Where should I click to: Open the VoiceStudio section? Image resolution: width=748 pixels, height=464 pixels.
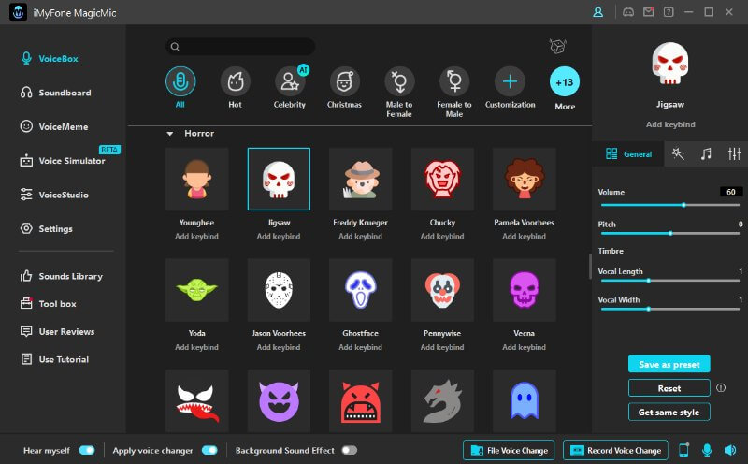tap(54, 195)
